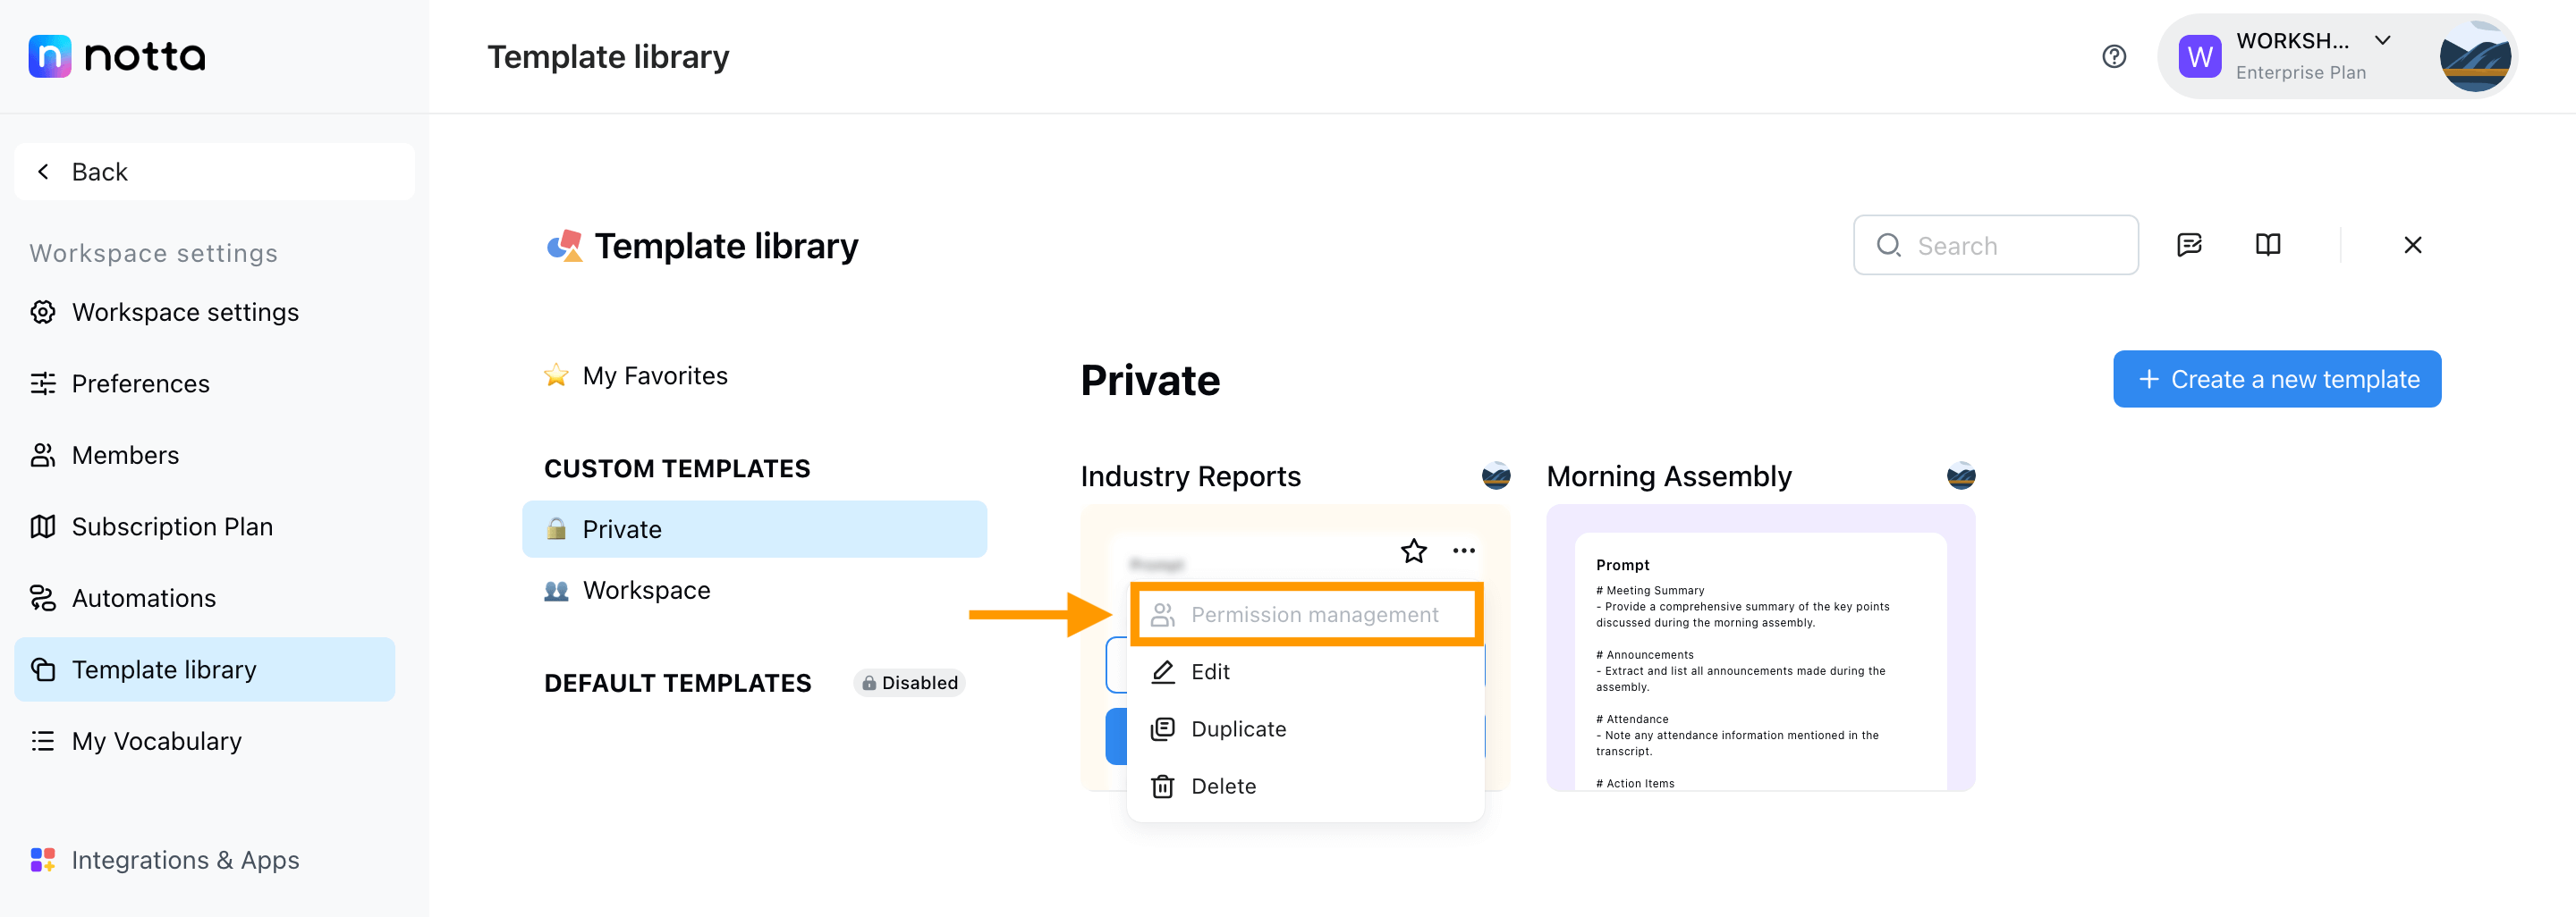Click the Automations flow icon
Image resolution: width=2576 pixels, height=917 pixels.
coord(43,598)
